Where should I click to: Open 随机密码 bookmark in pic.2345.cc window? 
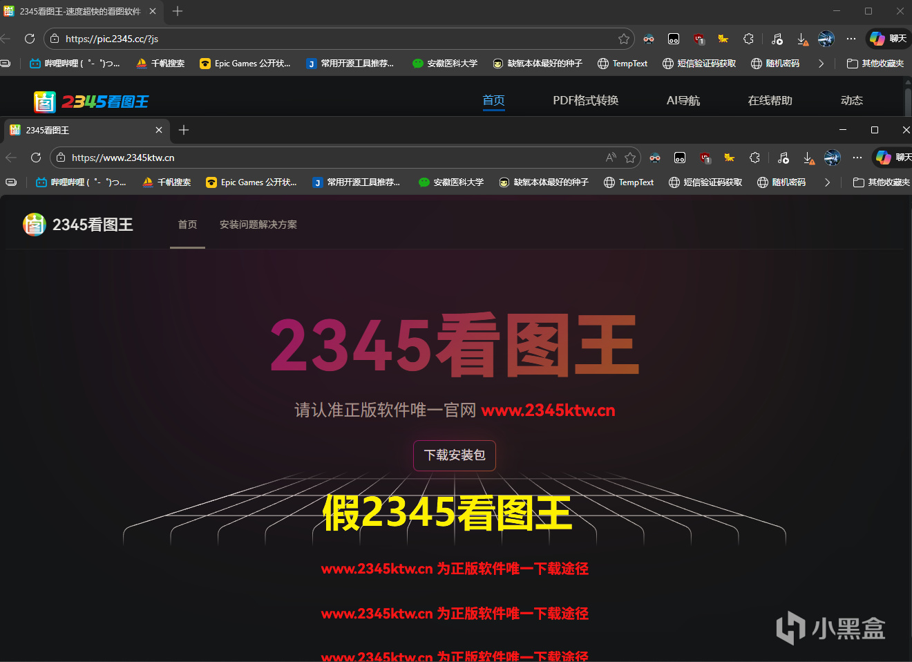[775, 64]
